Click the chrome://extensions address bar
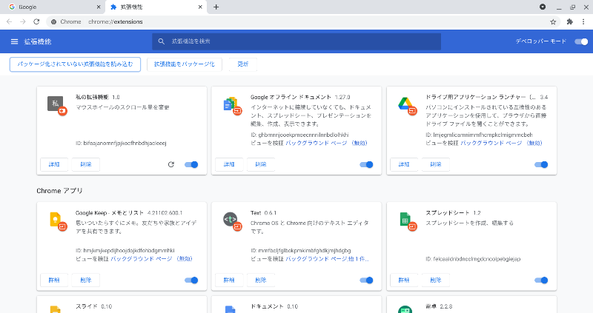593x313 pixels. click(x=302, y=22)
